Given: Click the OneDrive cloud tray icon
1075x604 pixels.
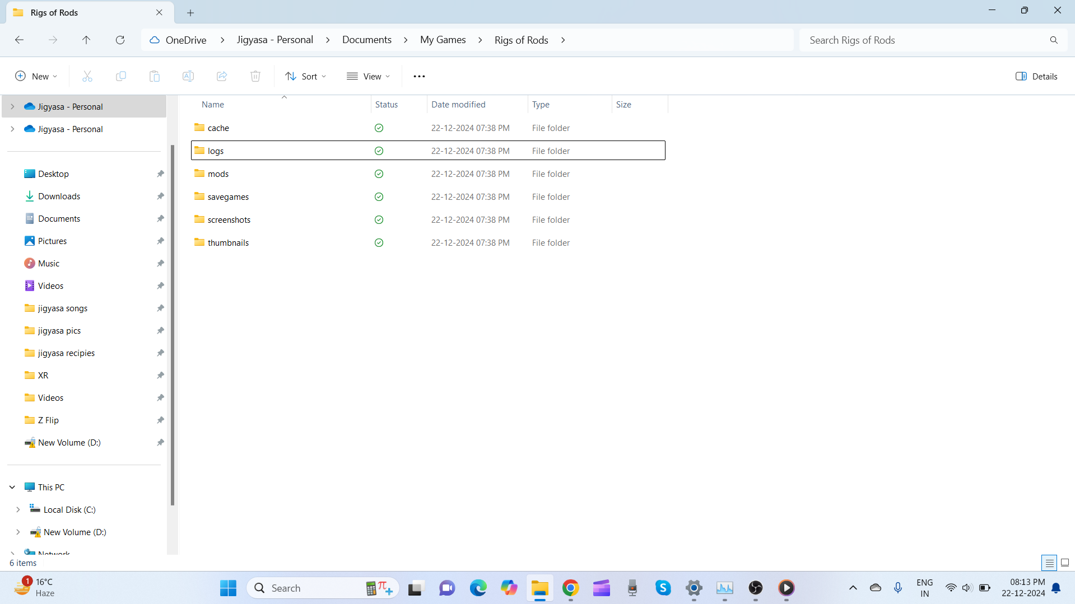Looking at the screenshot, I should (876, 588).
